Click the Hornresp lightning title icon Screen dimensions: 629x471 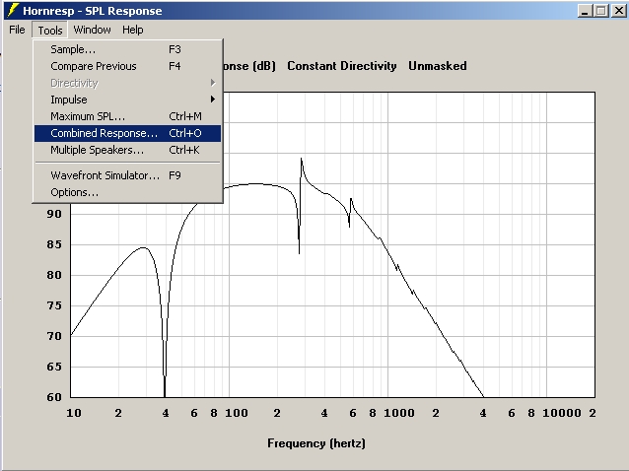(x=13, y=11)
